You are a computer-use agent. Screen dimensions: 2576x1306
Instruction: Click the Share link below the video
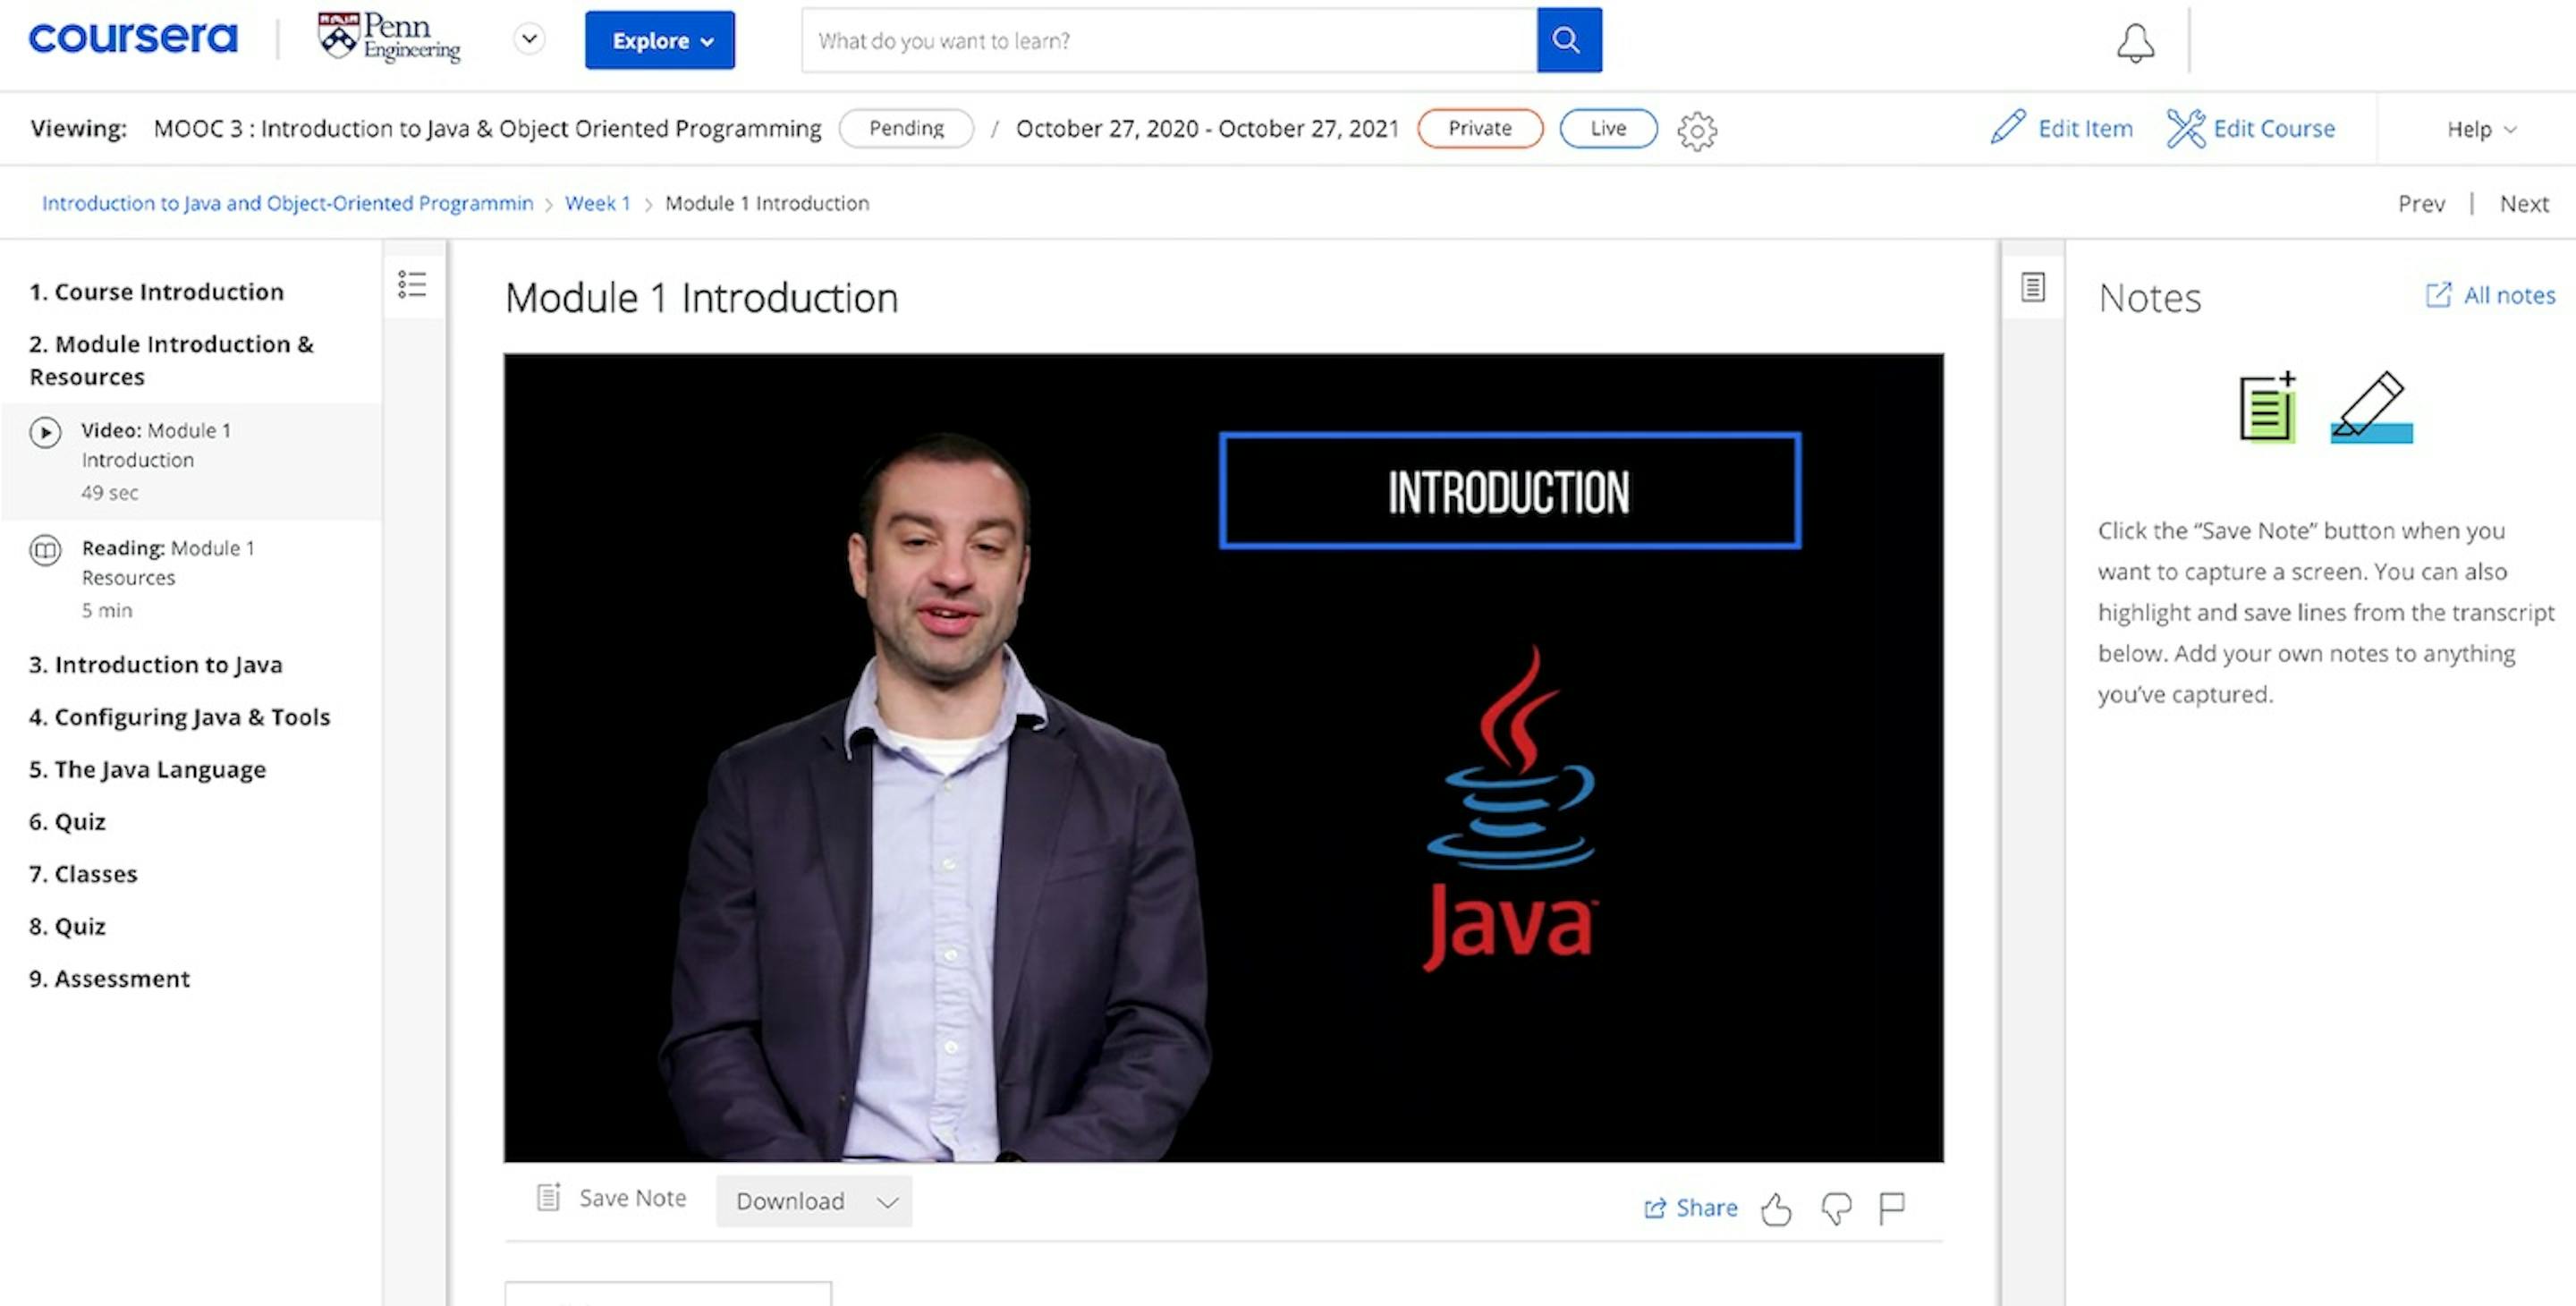(x=1691, y=1208)
